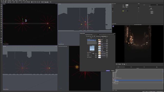Image resolution: width=164 pixels, height=92 pixels.
Task: Click the first cloud icon in Atmosphere Editor toolbar
Action: [x=87, y=36]
